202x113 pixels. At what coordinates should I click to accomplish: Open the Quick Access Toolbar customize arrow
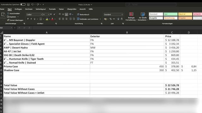point(43,5)
